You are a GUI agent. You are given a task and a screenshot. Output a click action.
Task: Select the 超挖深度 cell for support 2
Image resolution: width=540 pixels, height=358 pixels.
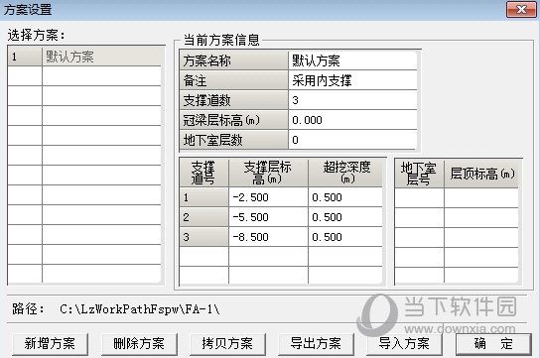[345, 217]
